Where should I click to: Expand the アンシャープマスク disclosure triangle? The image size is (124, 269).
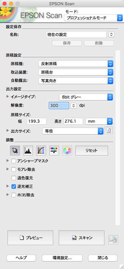(x=8, y=160)
